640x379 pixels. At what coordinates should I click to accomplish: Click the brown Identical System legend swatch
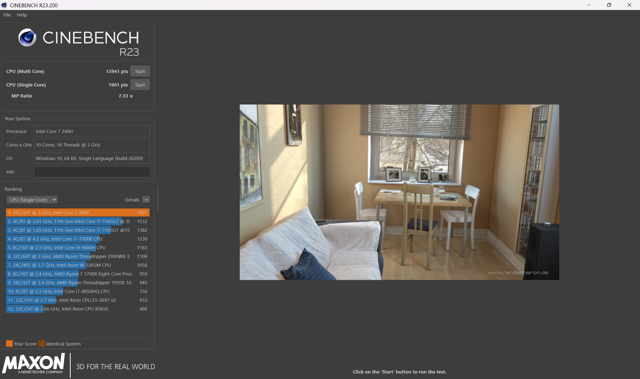tap(42, 343)
